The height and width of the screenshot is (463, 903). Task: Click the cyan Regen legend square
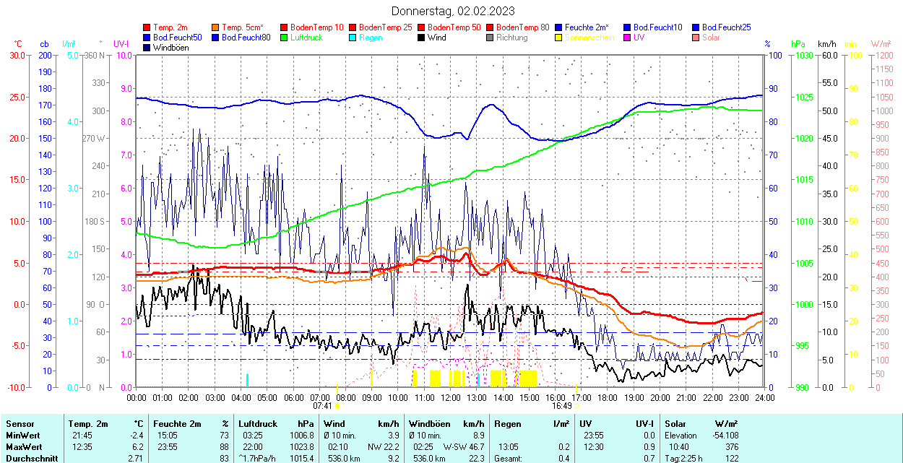click(x=353, y=38)
